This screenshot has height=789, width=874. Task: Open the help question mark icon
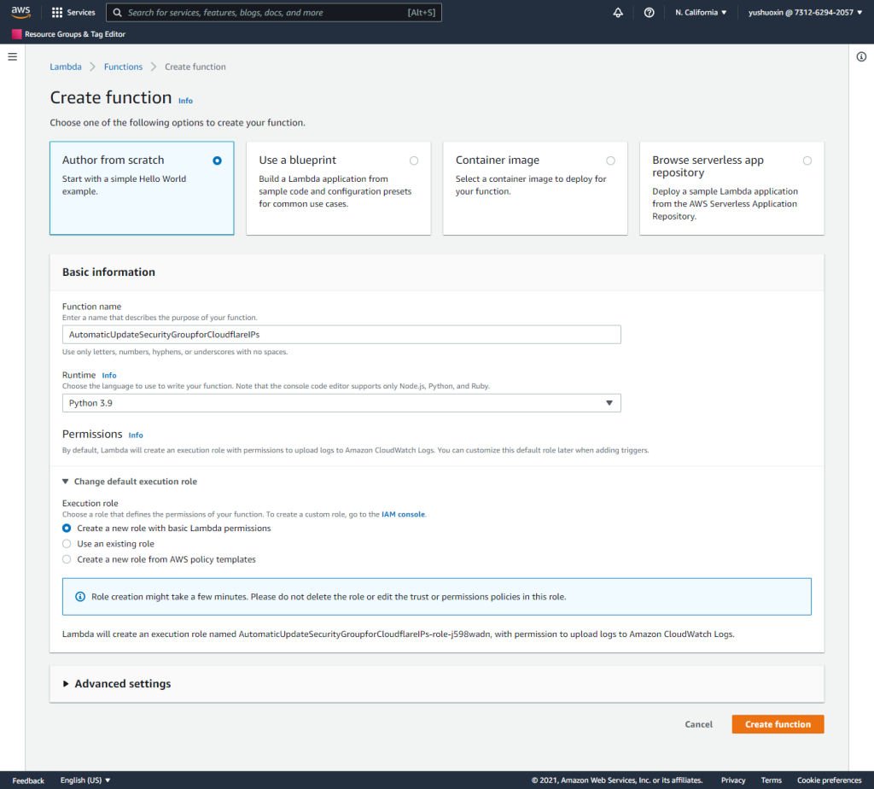[x=649, y=13]
